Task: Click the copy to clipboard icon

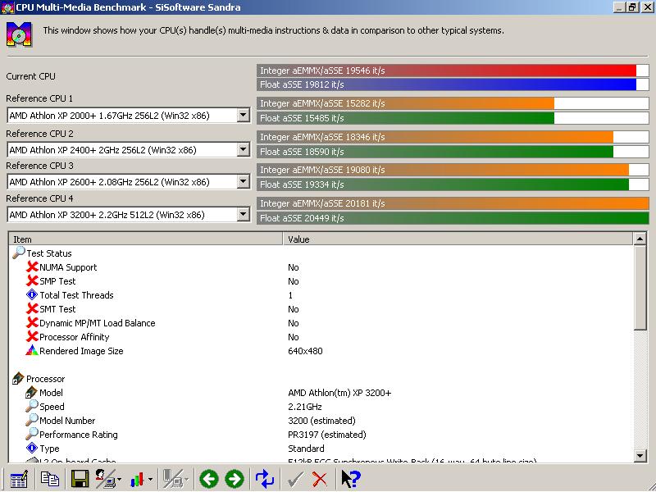Action: 50,479
